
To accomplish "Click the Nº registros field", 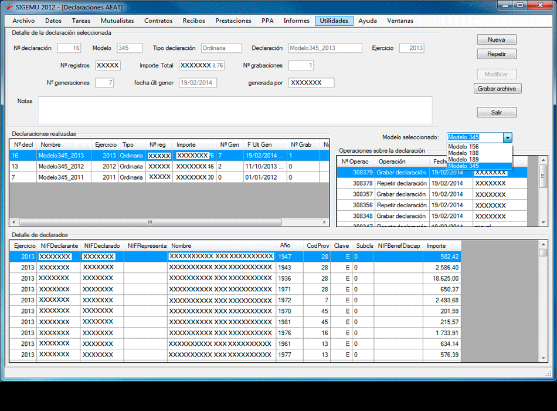I will click(108, 66).
